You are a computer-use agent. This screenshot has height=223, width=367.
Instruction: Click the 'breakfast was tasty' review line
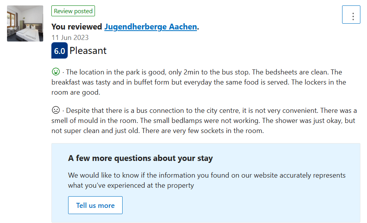point(170,82)
